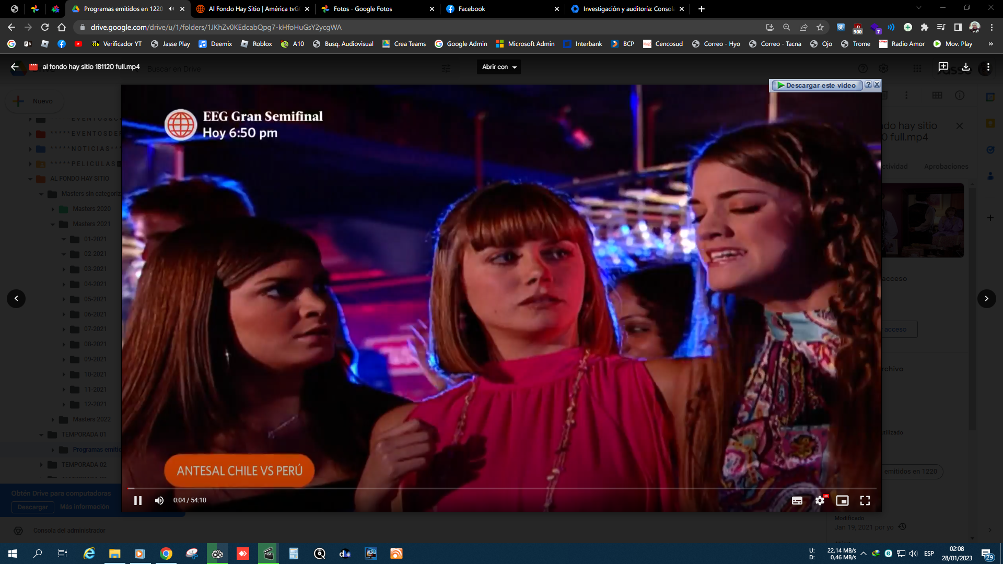The image size is (1003, 564).
Task: Open Chrome extensions puzzle menu
Action: (x=925, y=27)
